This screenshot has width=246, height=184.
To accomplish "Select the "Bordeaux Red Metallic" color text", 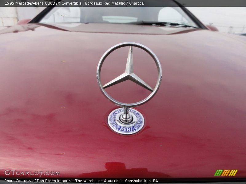I will 105,3.
